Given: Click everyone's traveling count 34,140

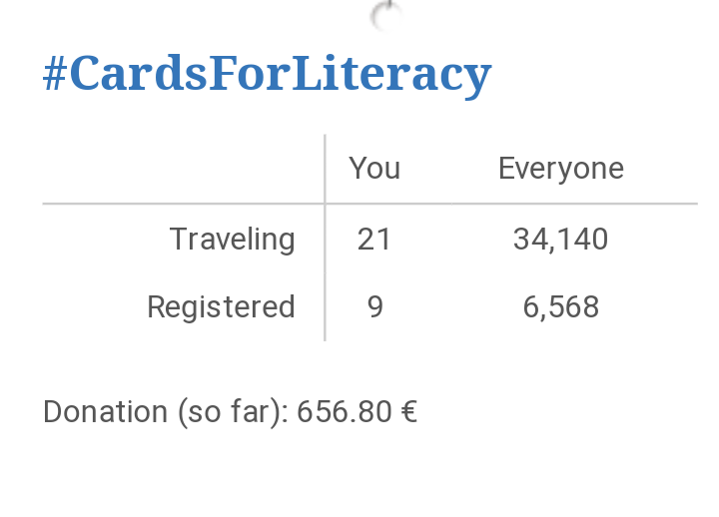Looking at the screenshot, I should [561, 240].
